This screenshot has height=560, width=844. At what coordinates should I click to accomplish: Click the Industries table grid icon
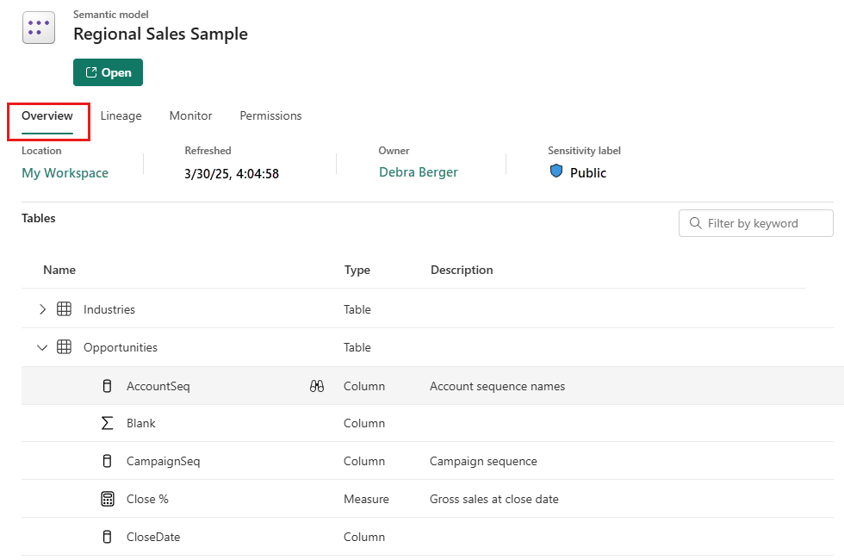click(x=64, y=309)
